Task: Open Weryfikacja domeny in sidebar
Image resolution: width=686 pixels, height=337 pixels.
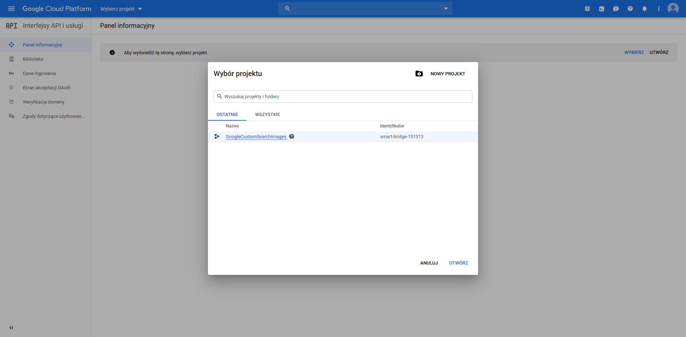Action: point(45,102)
